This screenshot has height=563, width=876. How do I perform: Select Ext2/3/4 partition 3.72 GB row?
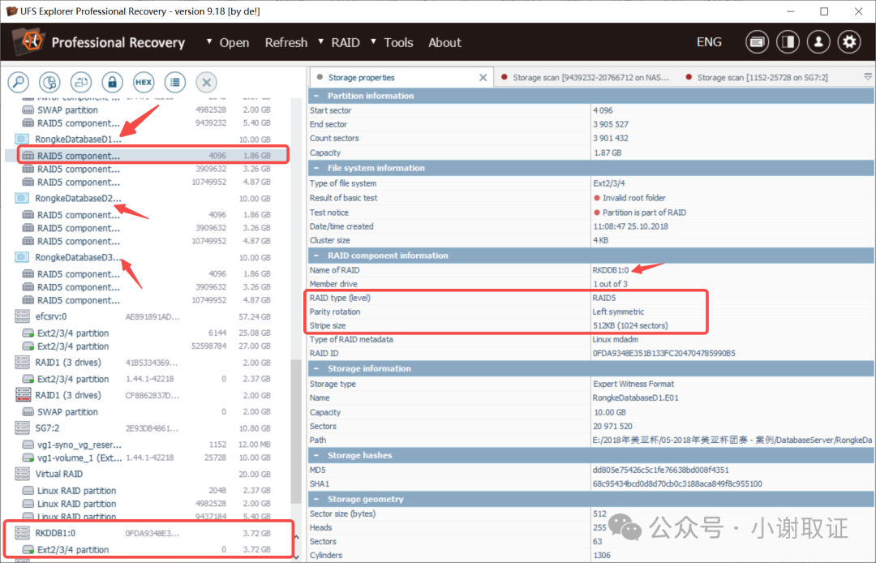tap(147, 549)
